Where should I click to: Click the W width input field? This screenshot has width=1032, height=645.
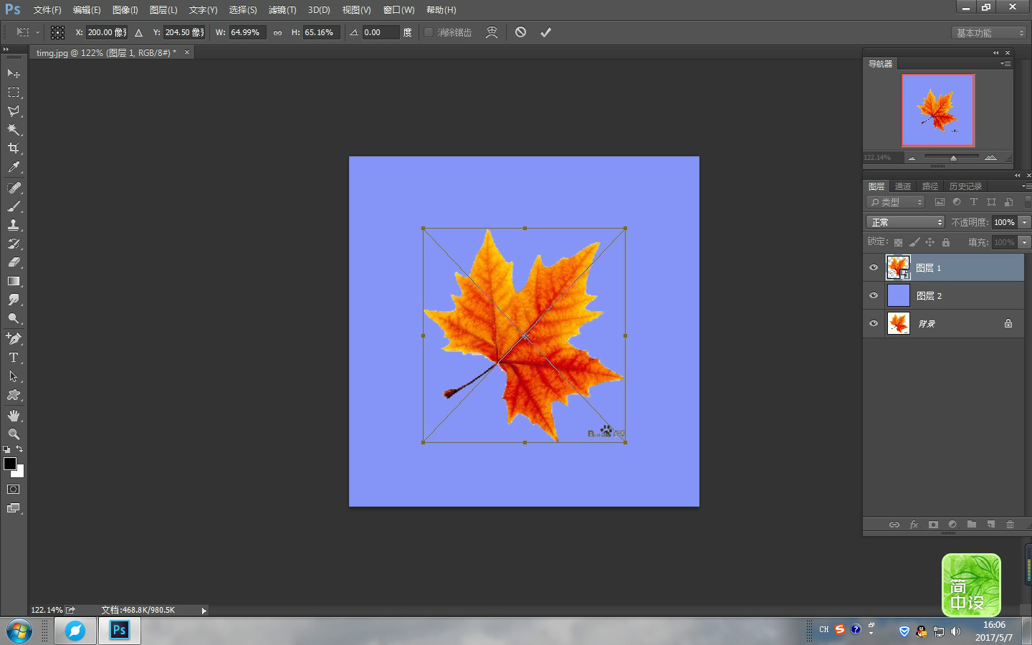(247, 32)
